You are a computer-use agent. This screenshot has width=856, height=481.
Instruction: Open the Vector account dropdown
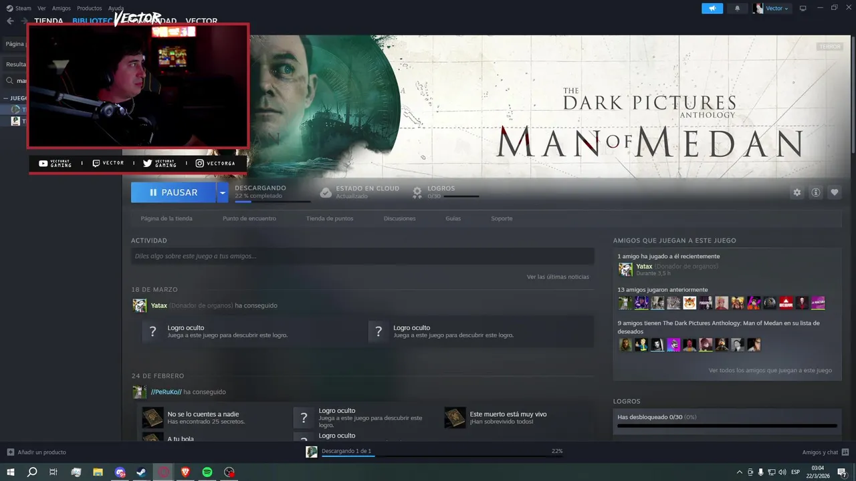tap(771, 8)
